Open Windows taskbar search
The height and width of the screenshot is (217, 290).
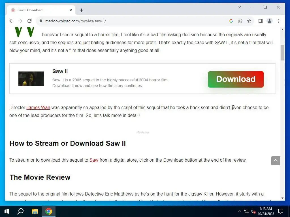[x=20, y=211]
